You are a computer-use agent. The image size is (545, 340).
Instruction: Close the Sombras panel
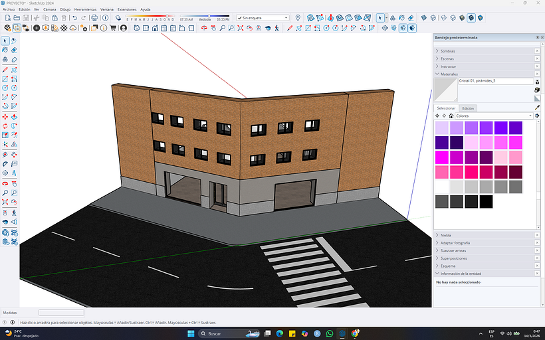coord(536,51)
